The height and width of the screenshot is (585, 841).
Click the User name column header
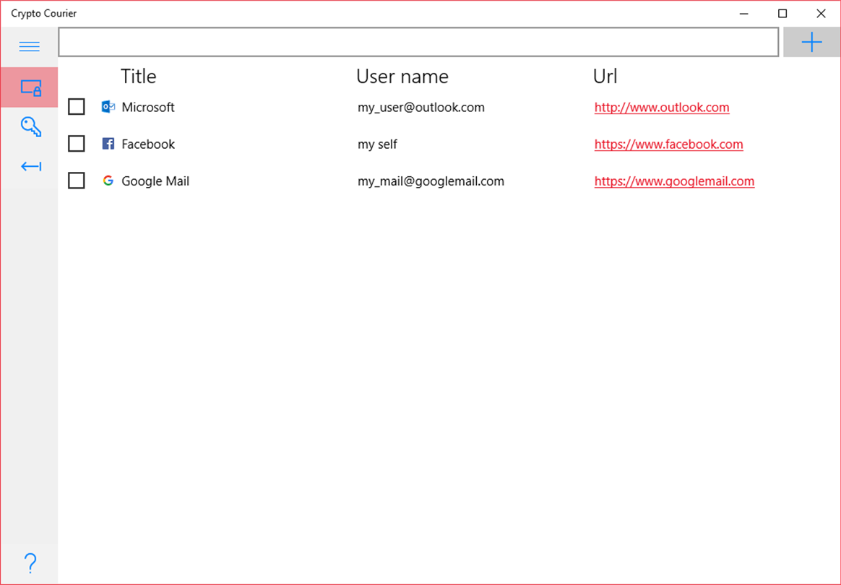click(x=402, y=77)
